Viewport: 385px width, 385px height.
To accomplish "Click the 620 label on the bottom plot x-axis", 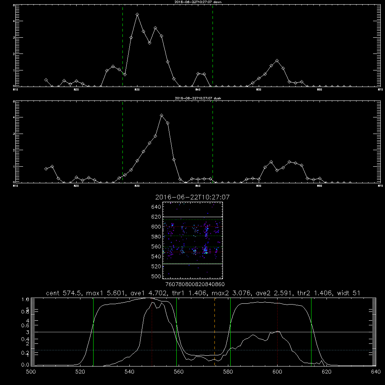I will [326, 372].
